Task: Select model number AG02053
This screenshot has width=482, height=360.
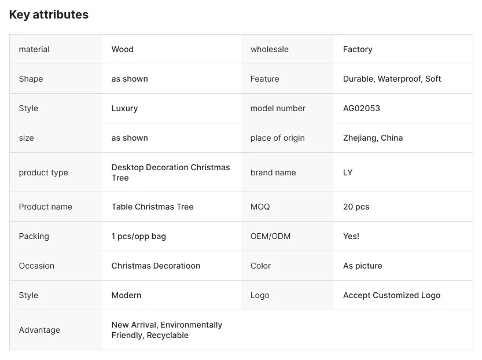Action: [x=362, y=108]
